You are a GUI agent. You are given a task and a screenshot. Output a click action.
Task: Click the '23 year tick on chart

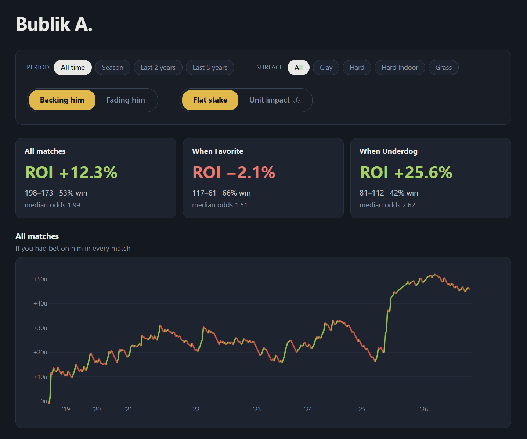coord(257,409)
